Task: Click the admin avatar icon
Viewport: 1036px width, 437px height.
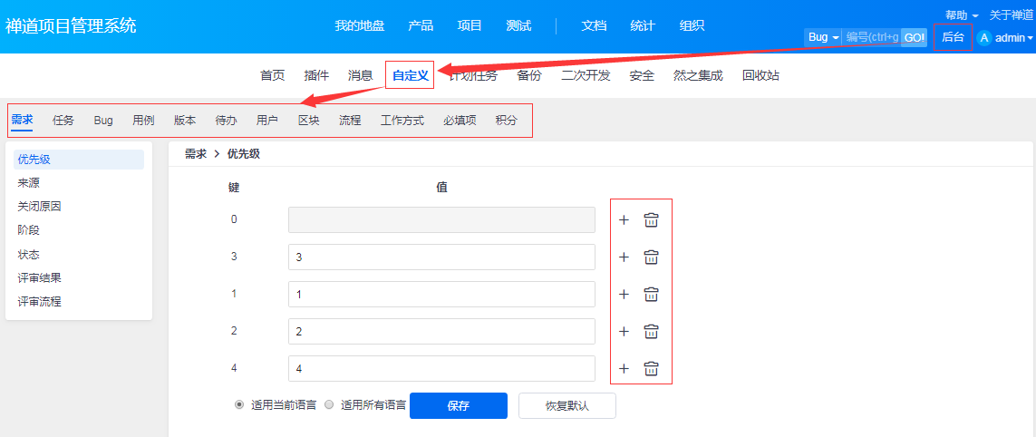Action: (984, 38)
